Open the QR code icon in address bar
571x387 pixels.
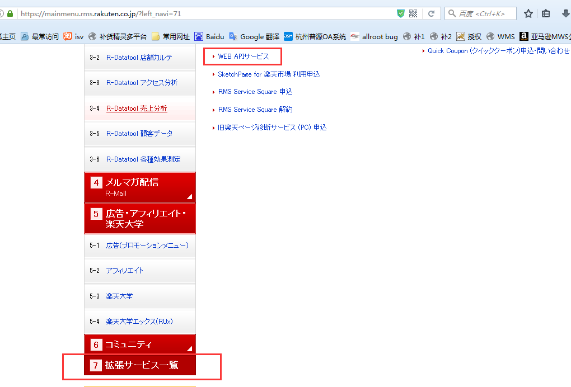click(413, 14)
